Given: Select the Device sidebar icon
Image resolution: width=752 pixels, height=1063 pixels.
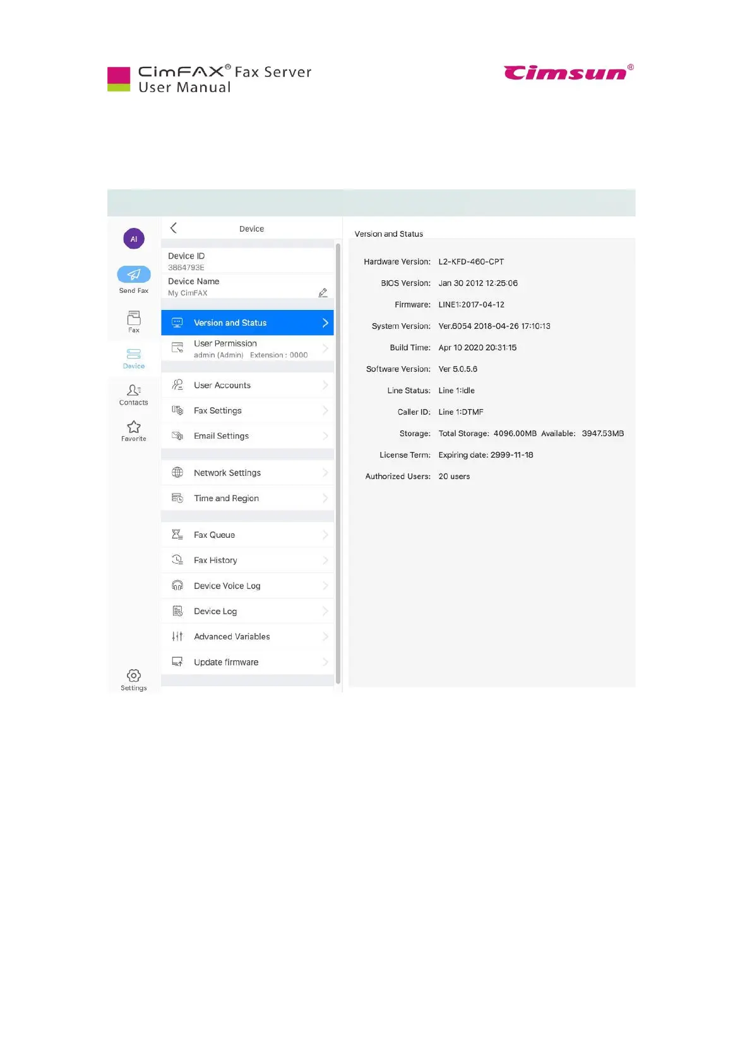Looking at the screenshot, I should [134, 353].
